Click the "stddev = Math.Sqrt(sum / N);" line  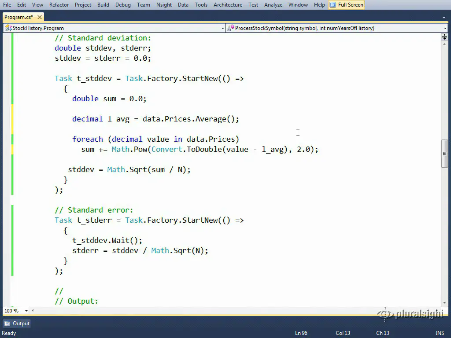129,169
